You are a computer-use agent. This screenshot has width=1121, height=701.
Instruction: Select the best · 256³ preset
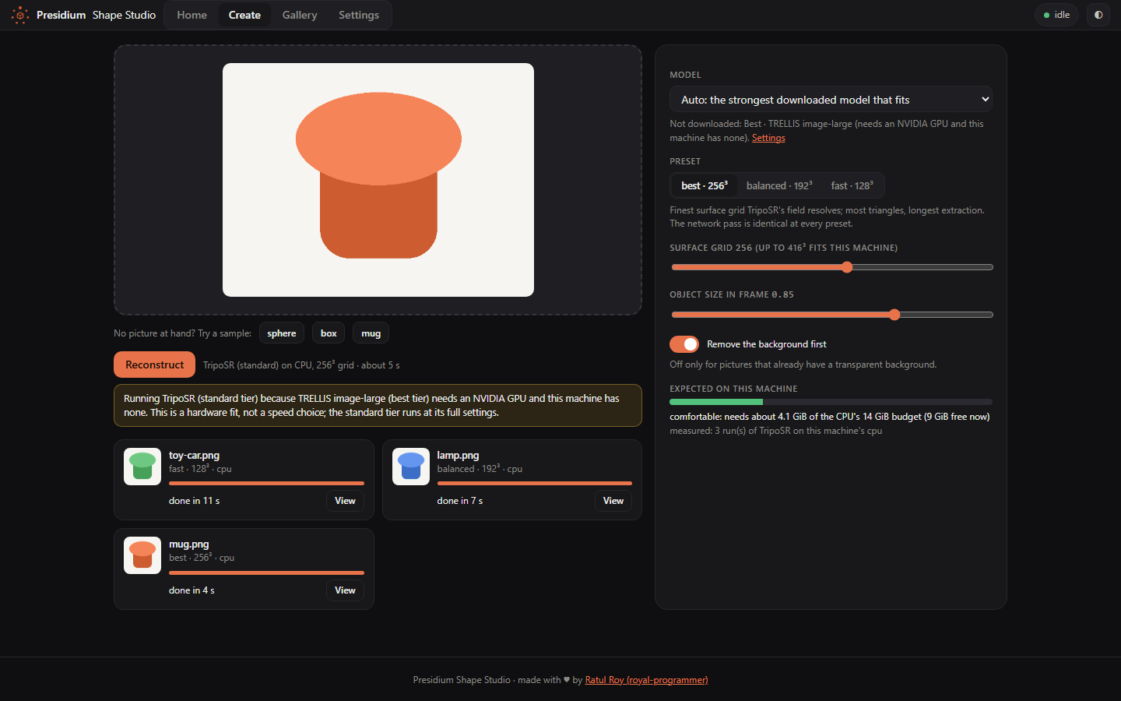tap(705, 185)
